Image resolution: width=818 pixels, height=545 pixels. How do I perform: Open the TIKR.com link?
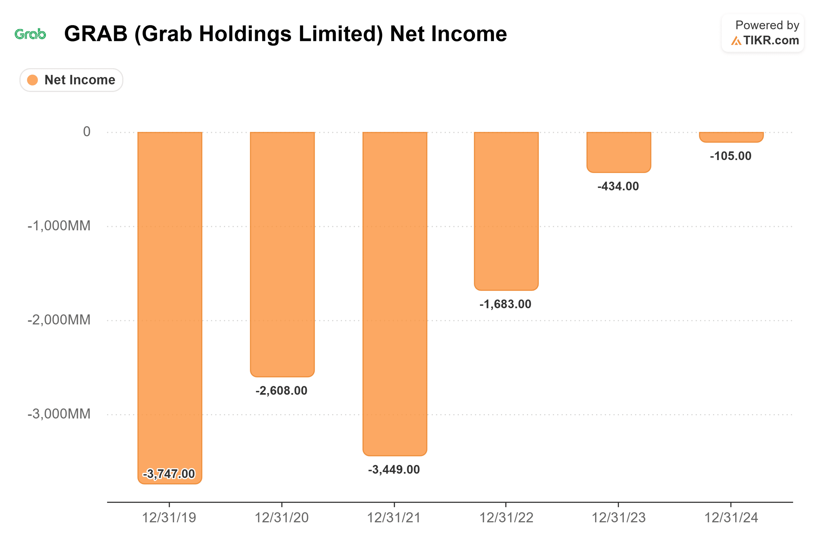pyautogui.click(x=771, y=41)
